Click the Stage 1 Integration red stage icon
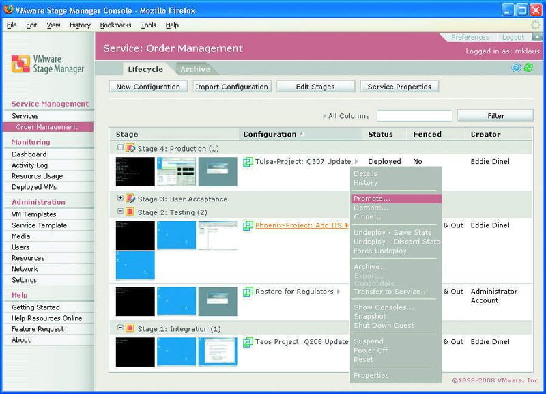This screenshot has height=394, width=546. coord(130,328)
